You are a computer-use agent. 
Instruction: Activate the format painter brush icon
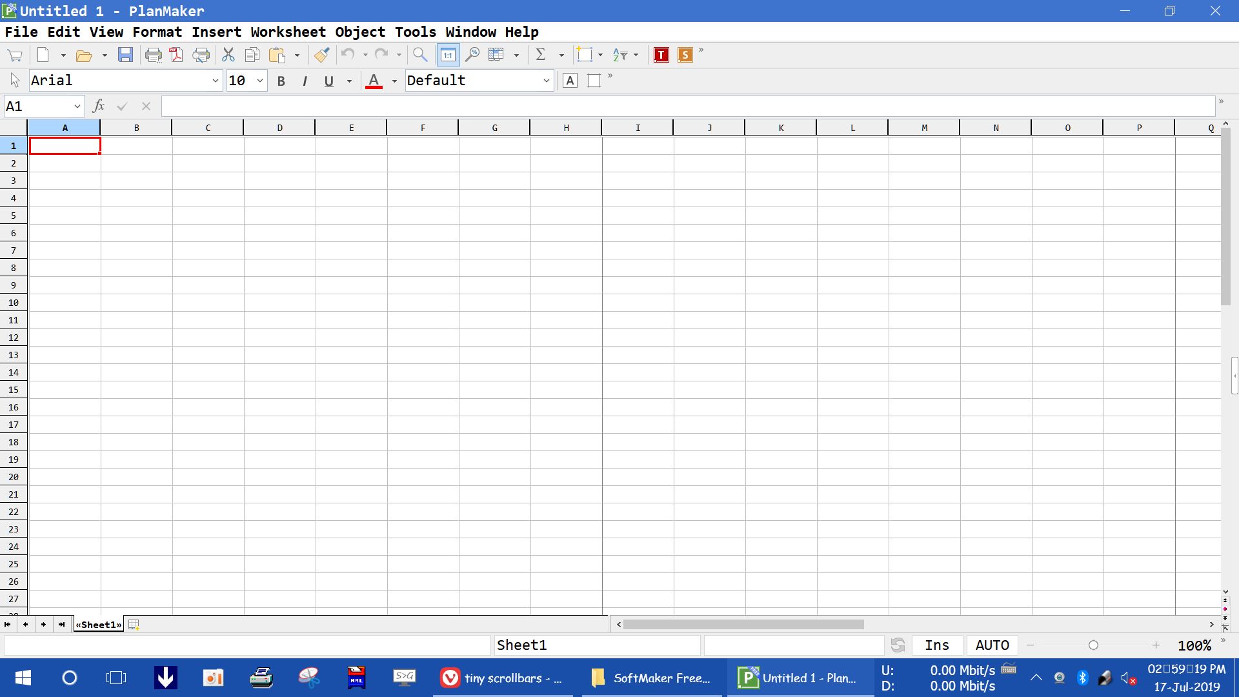coord(322,55)
